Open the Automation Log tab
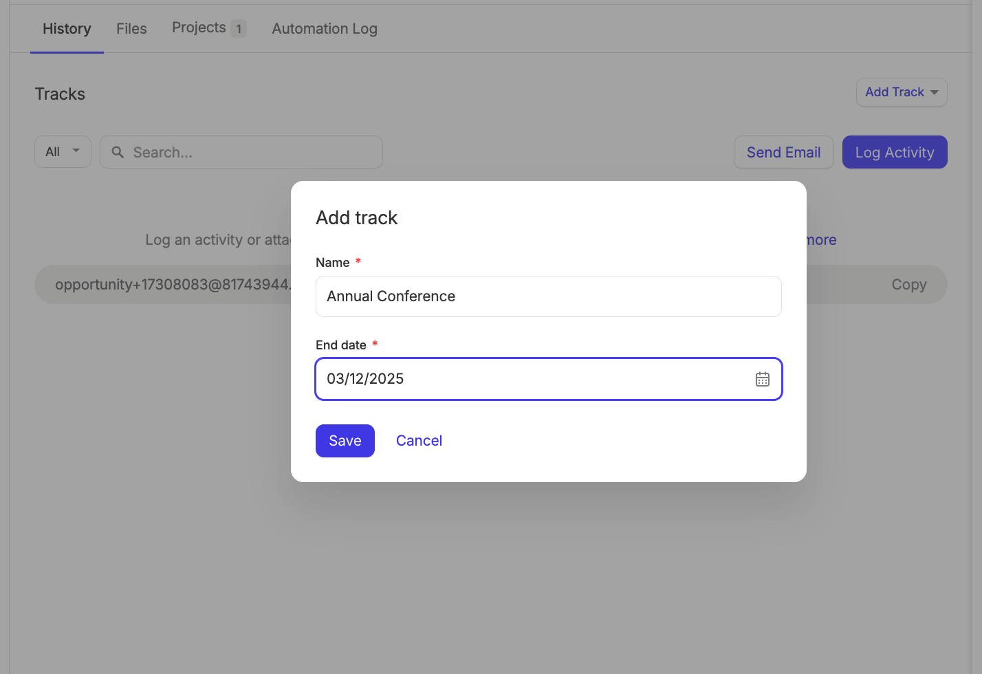Image resolution: width=982 pixels, height=674 pixels. 324,28
